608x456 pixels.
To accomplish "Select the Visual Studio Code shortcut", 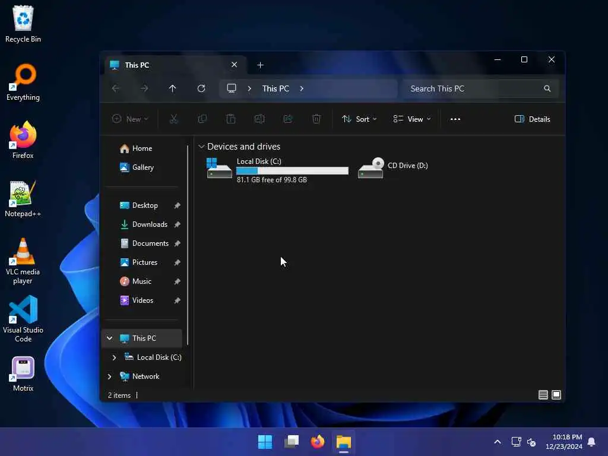I will click(x=23, y=319).
